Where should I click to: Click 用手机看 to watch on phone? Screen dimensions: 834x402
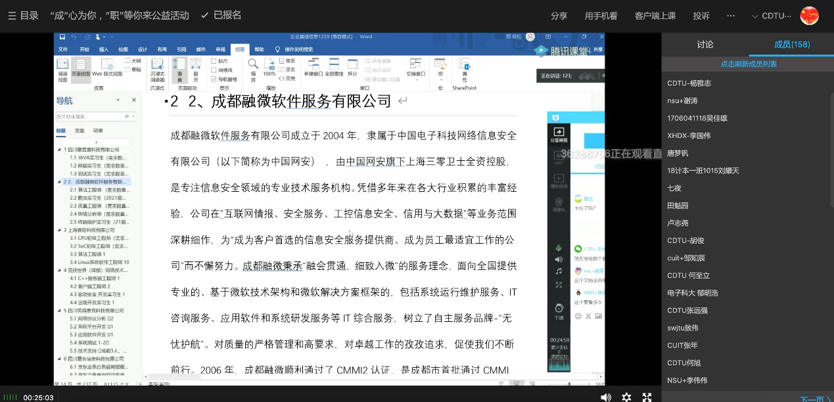[601, 16]
